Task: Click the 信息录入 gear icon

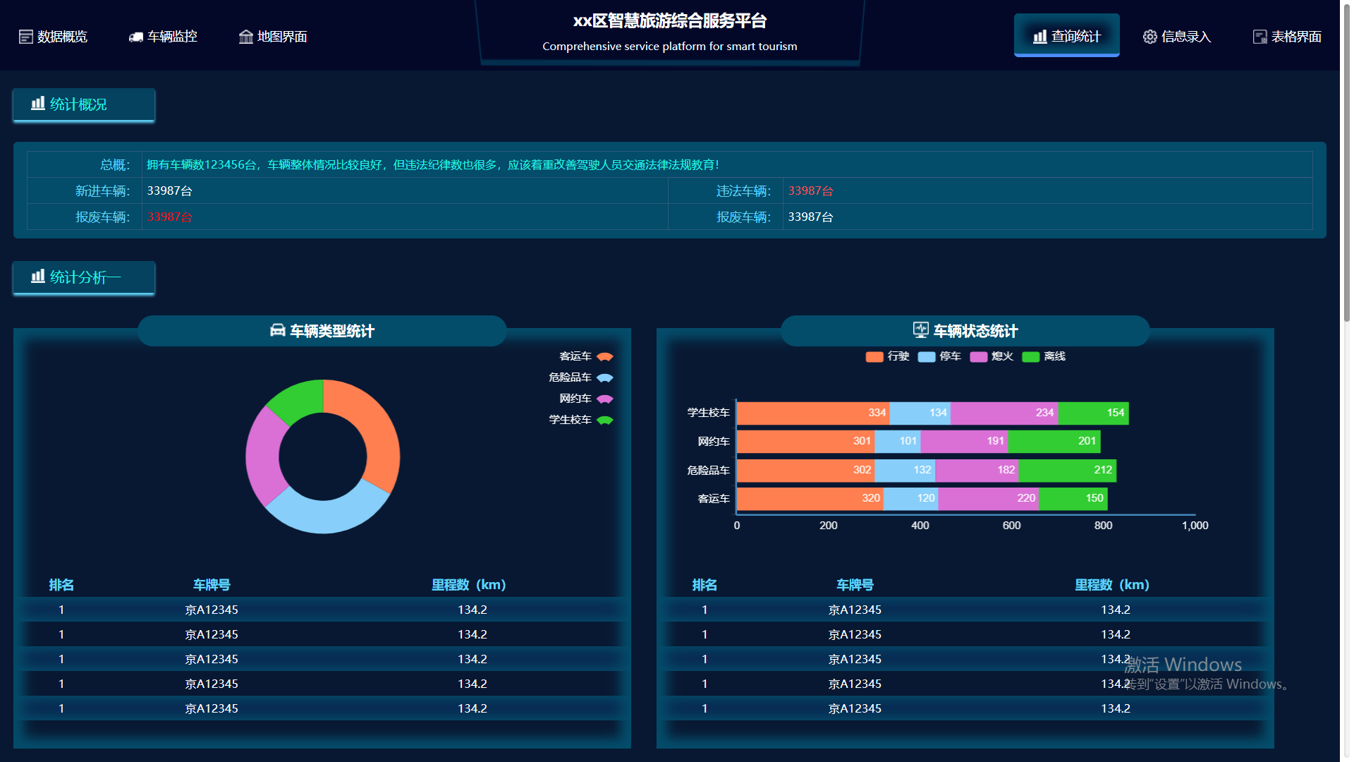Action: click(x=1149, y=37)
